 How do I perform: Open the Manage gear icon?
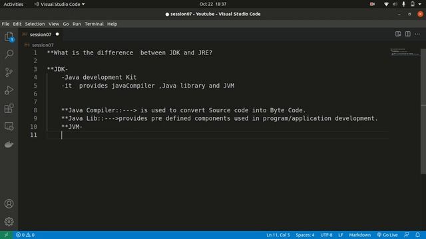9,222
